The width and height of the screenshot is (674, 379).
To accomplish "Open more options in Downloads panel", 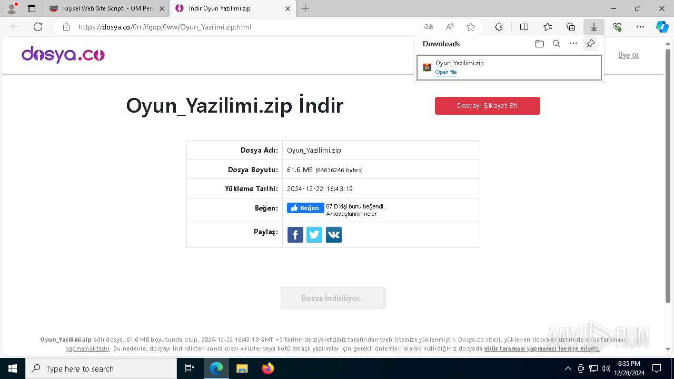I will click(573, 44).
